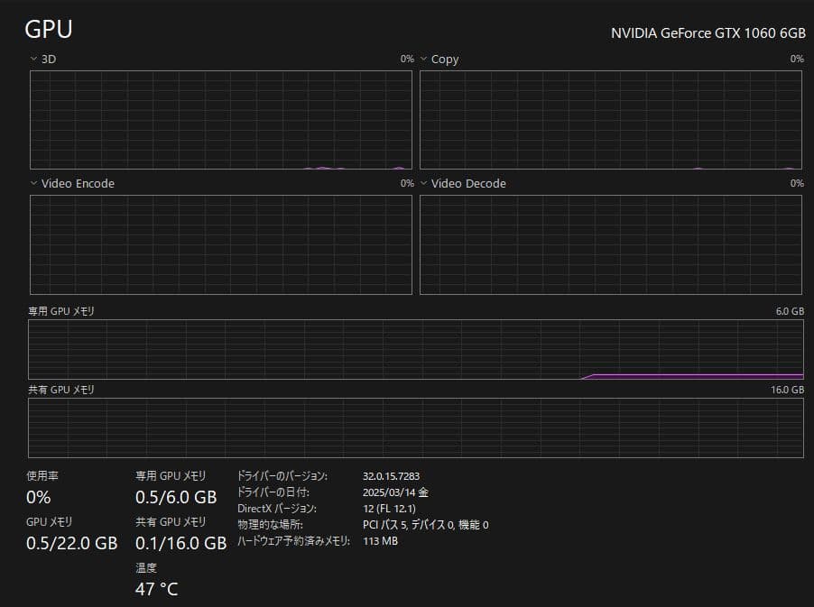This screenshot has width=814, height=607.
Task: Click the Video Decode graph area
Action: tap(612, 244)
